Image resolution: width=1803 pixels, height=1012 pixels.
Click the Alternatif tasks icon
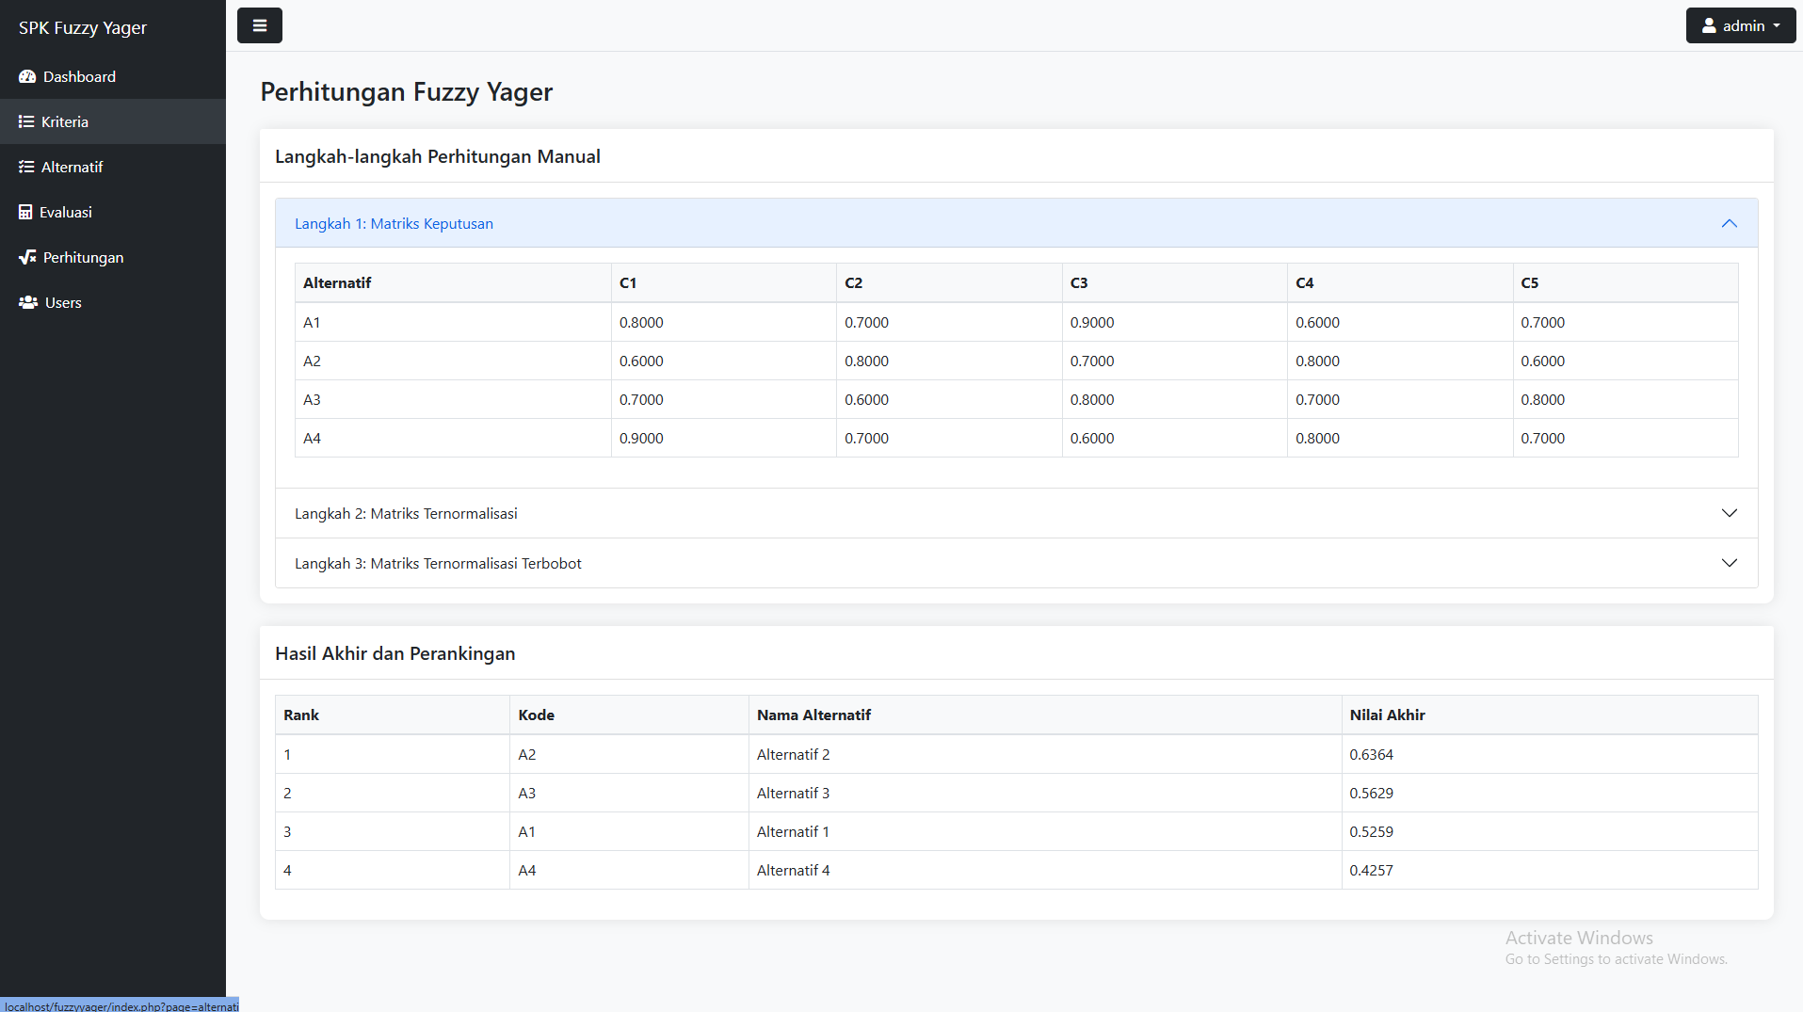tap(26, 168)
